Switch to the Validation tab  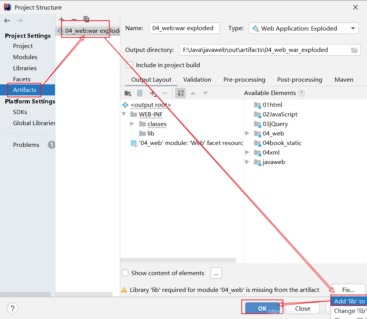[x=197, y=80]
